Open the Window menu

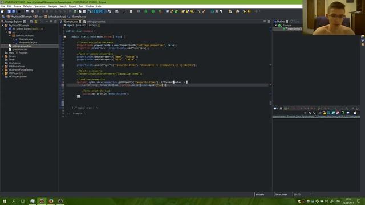(90, 6)
